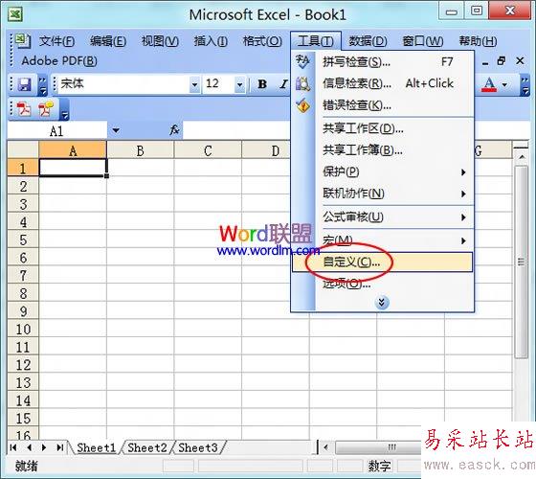Open the font name dropdown
The width and height of the screenshot is (536, 479).
(194, 84)
